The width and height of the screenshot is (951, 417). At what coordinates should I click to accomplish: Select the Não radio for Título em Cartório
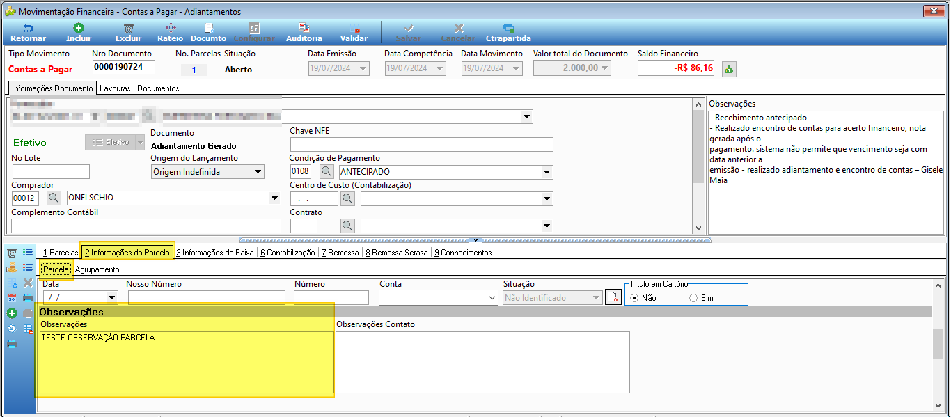coord(634,298)
